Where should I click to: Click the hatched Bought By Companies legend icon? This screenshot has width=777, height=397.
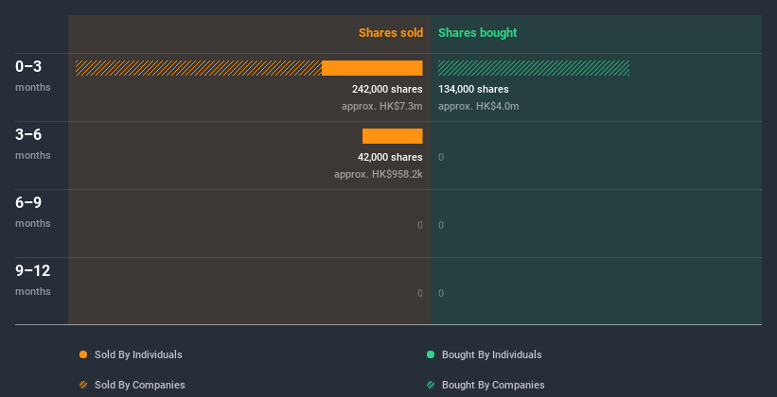click(x=431, y=385)
